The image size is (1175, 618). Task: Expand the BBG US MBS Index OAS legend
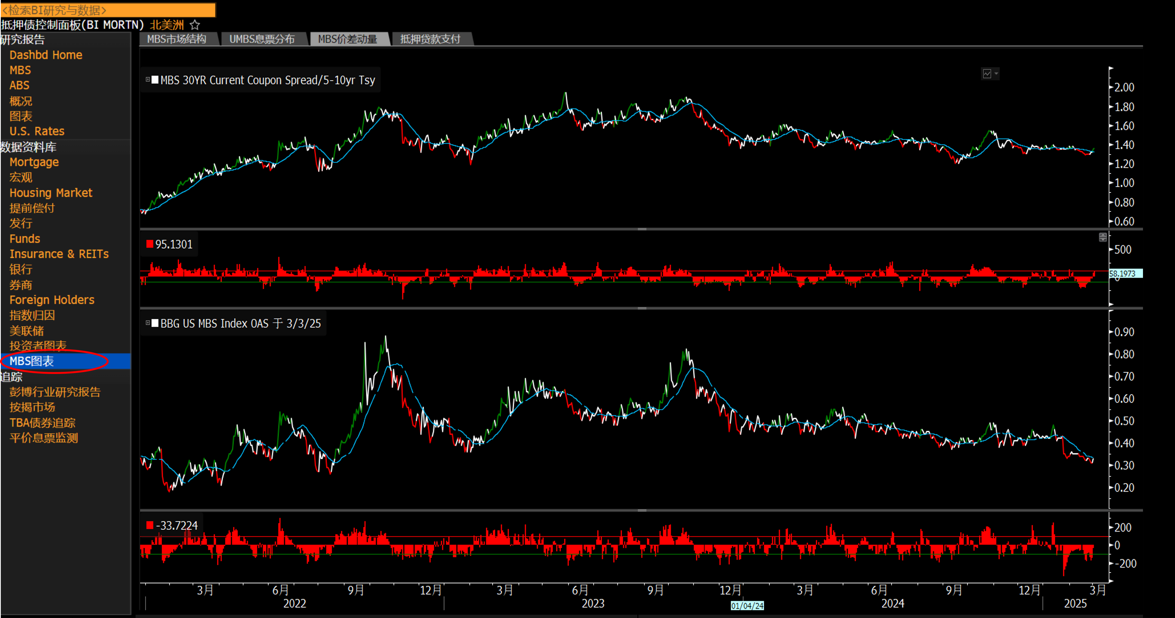coord(148,323)
